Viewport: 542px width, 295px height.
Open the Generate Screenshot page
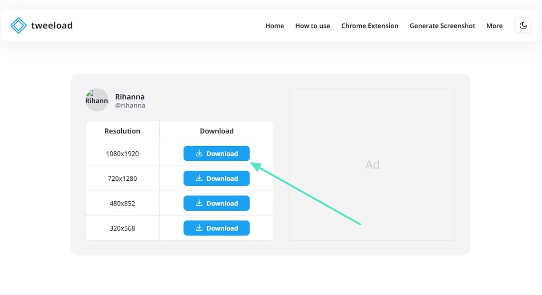(x=442, y=26)
